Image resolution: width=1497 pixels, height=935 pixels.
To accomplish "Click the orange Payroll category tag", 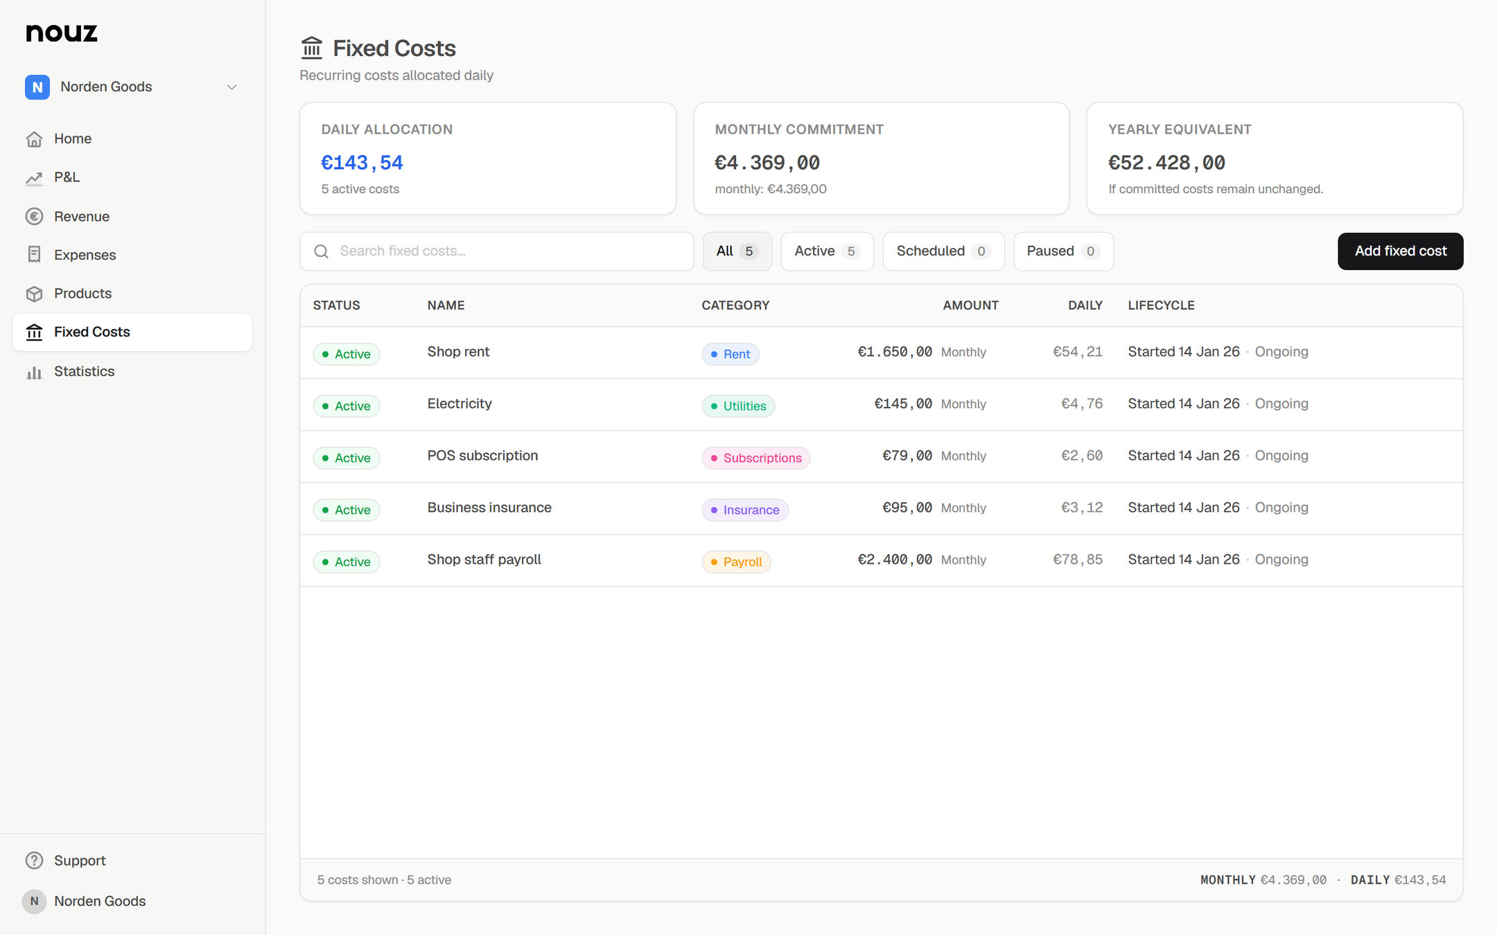I will pyautogui.click(x=736, y=562).
